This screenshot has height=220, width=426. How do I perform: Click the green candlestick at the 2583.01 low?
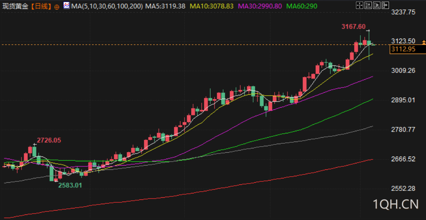[51, 173]
